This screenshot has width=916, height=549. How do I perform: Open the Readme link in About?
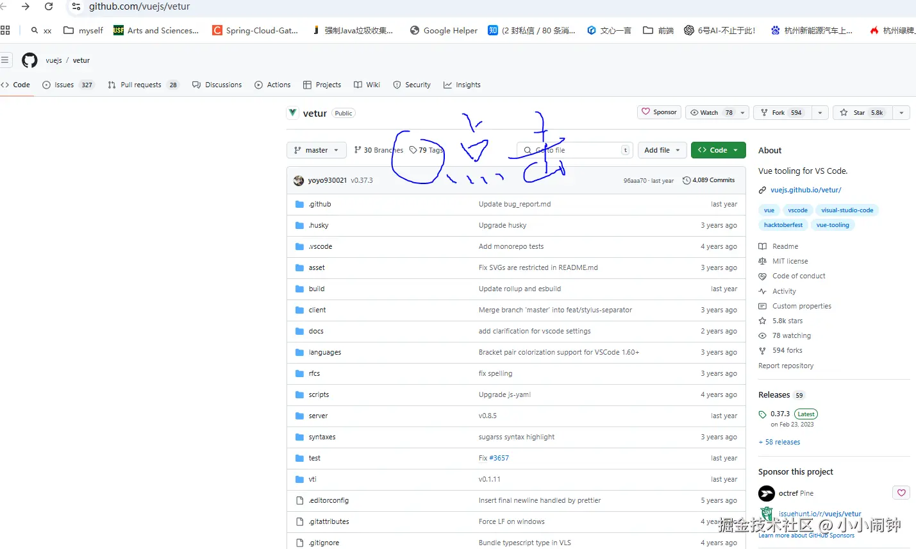pos(779,246)
